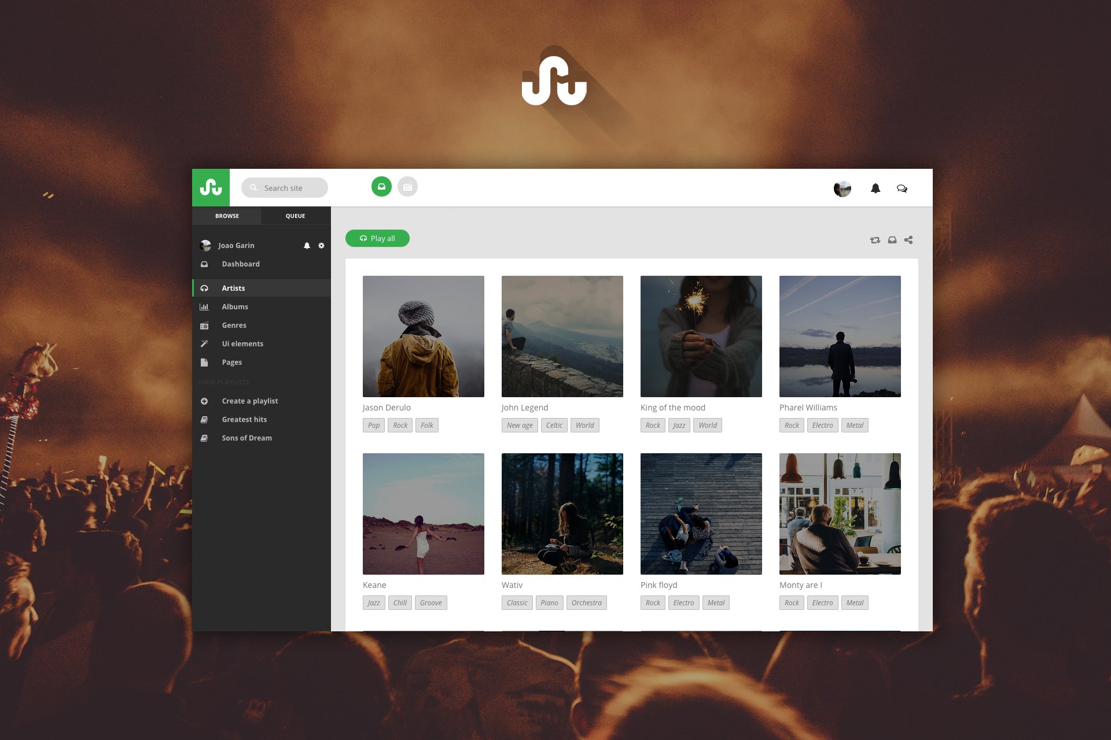
Task: Click the green StumbleUpon logo icon
Action: tap(211, 187)
